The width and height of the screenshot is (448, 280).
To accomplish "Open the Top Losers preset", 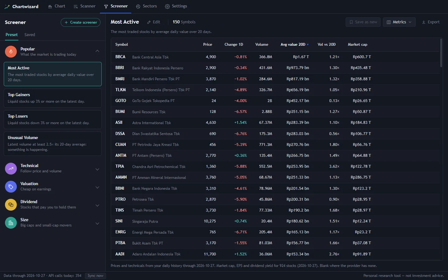I will tap(53, 119).
